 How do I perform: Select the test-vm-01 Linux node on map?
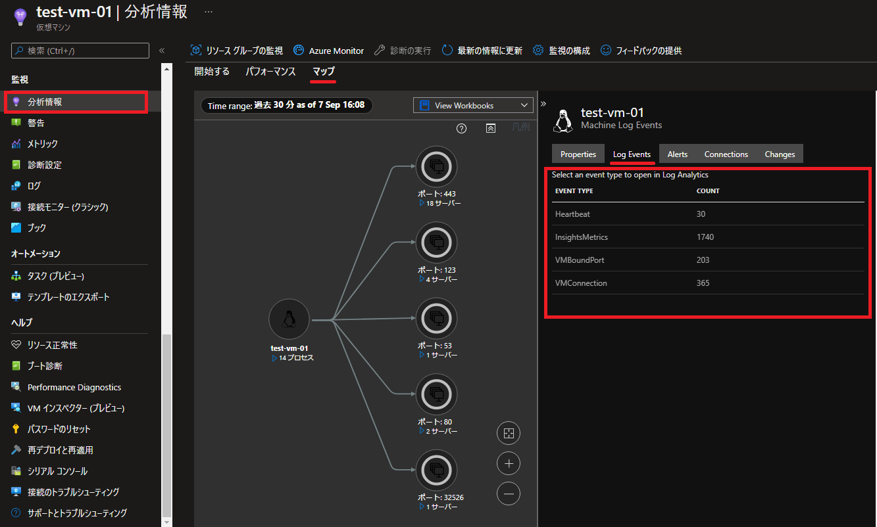[x=289, y=319]
